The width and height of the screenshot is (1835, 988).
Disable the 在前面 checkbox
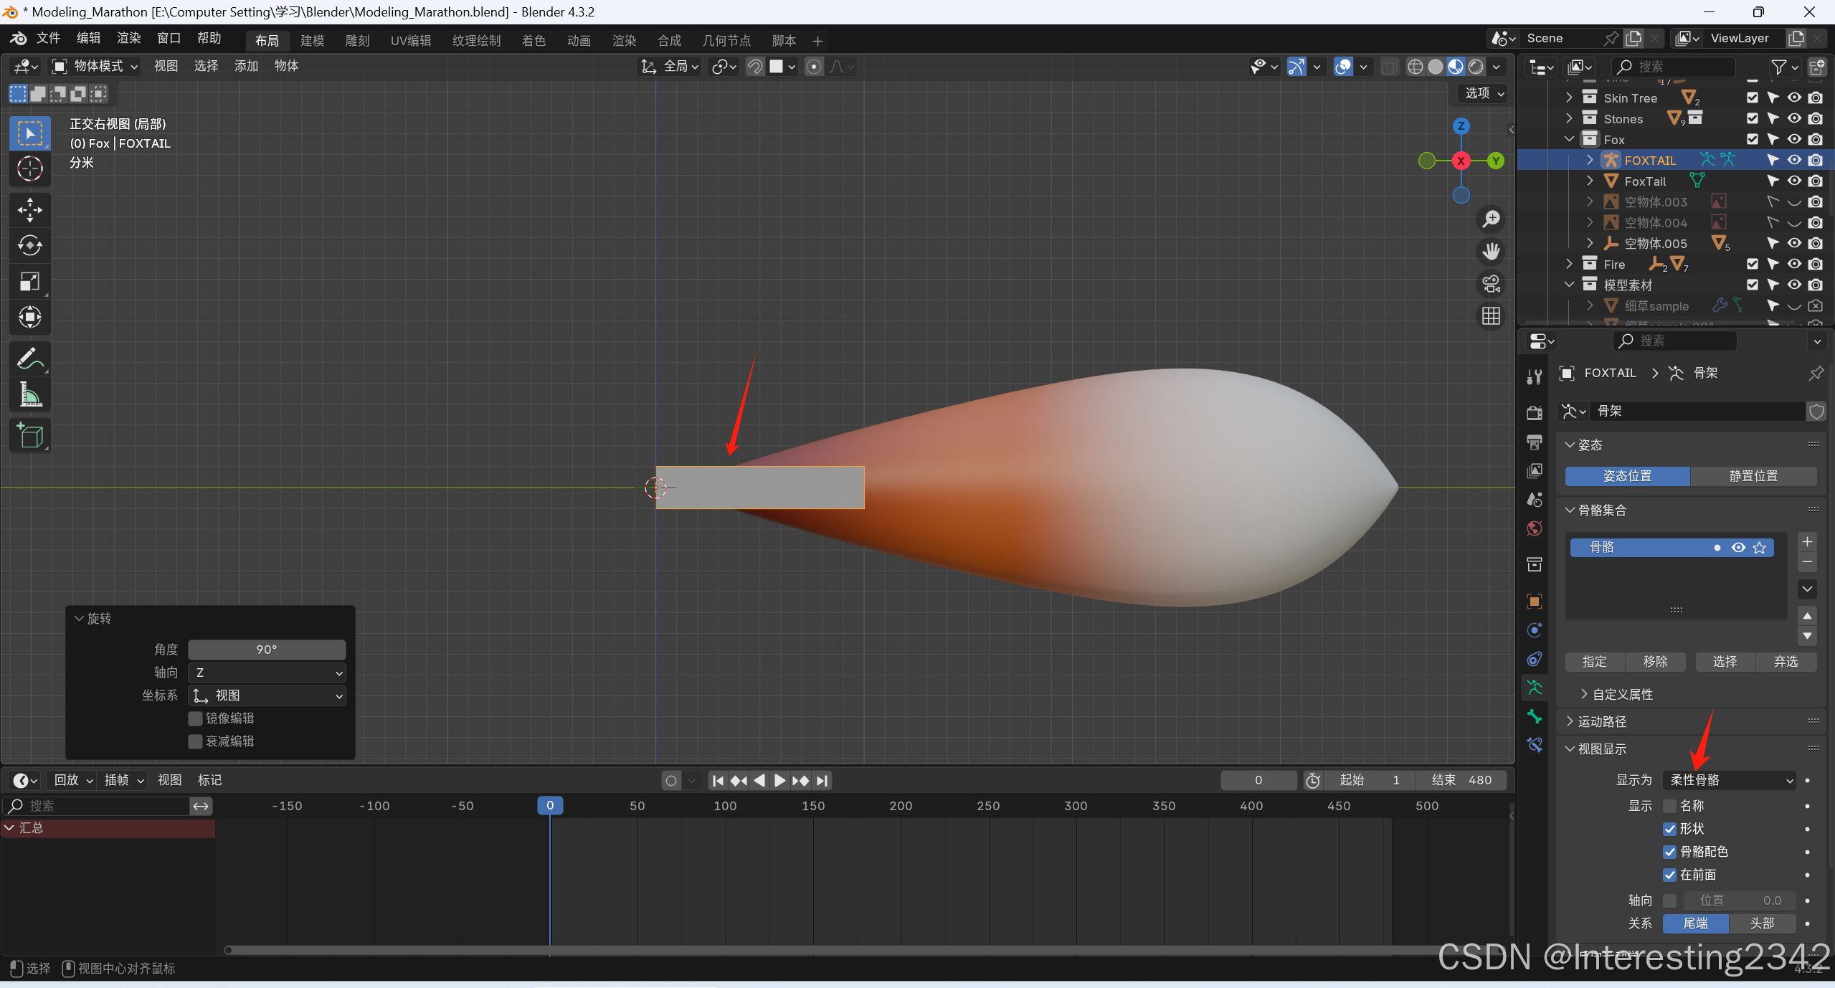pos(1669,875)
